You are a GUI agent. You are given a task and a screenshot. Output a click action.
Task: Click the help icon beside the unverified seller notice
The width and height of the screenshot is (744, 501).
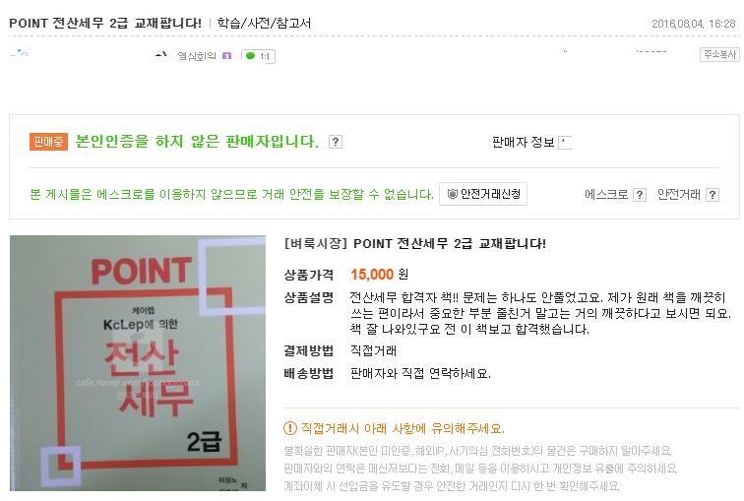(335, 142)
